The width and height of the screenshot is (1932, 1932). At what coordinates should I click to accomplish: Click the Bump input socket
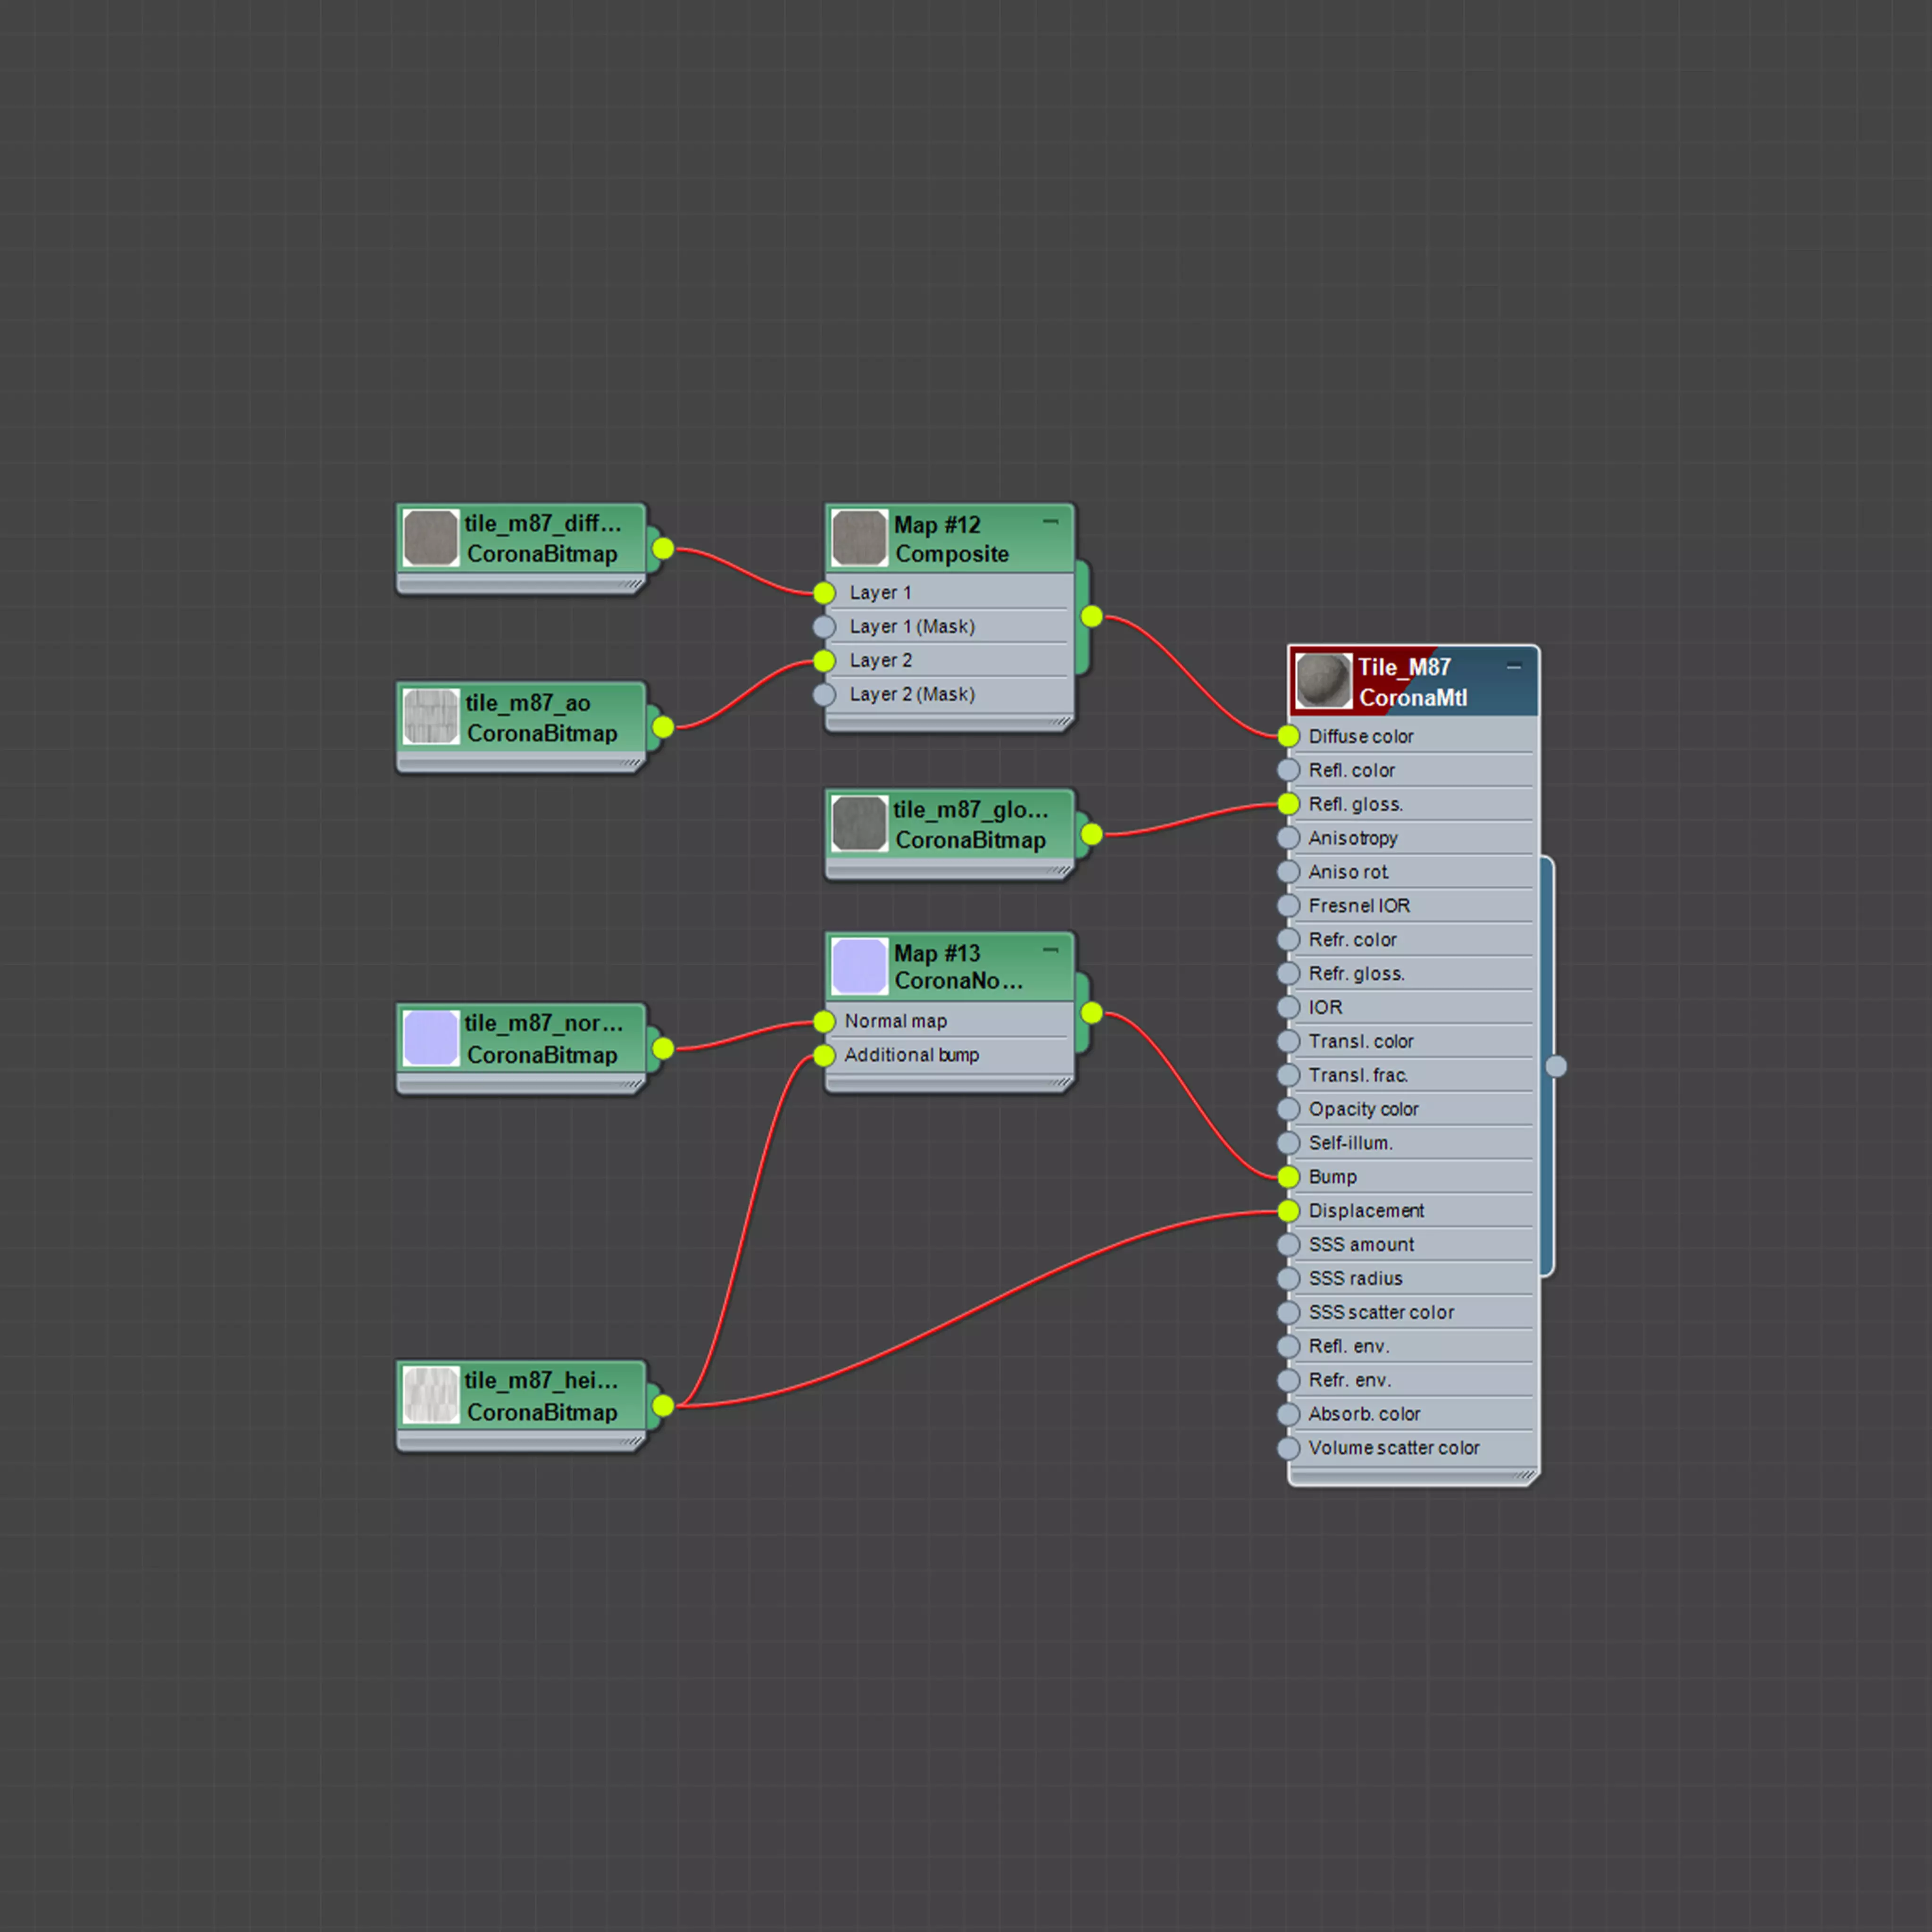1288,1177
